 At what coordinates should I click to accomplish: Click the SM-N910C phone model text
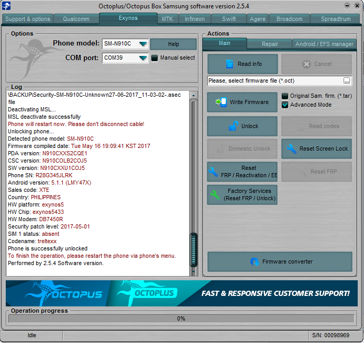pyautogui.click(x=117, y=44)
